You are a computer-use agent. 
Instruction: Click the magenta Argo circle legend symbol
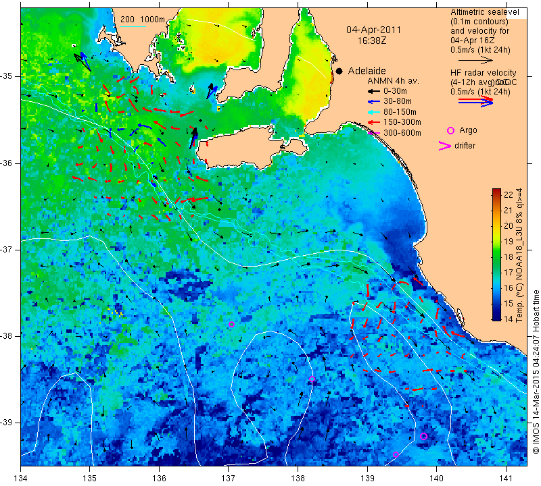tap(450, 130)
